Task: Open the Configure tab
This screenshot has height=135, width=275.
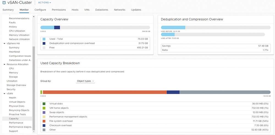Action: point(40,10)
